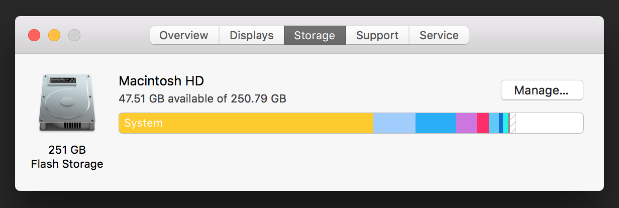Viewport: 619px width, 208px height.
Task: Minimize the window with the yellow button
Action: click(54, 35)
